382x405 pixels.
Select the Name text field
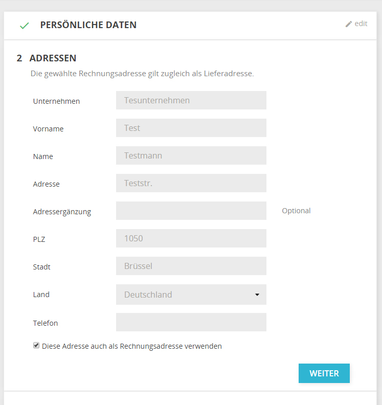coord(191,155)
